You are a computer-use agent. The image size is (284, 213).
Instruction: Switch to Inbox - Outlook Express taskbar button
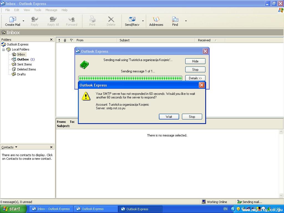(51, 209)
